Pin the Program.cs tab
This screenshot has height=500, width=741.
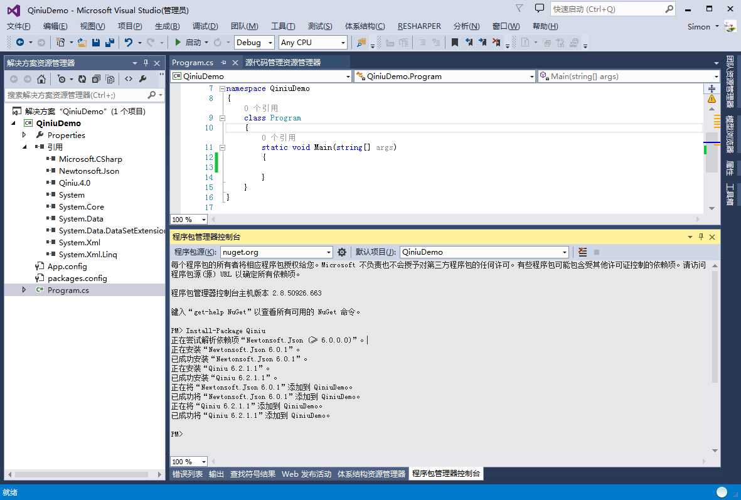[x=223, y=62]
